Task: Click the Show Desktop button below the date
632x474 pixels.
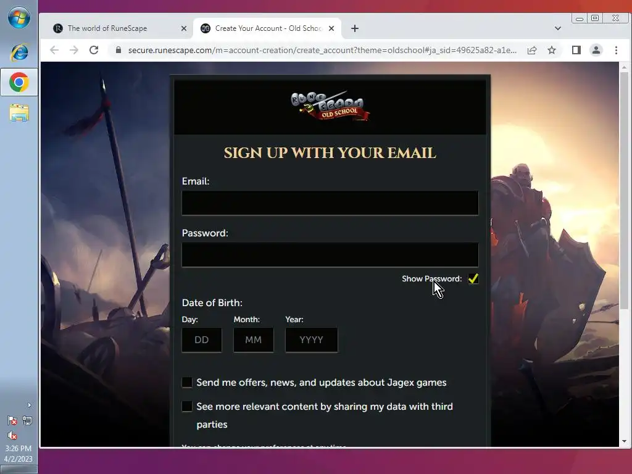Action: pyautogui.click(x=19, y=470)
